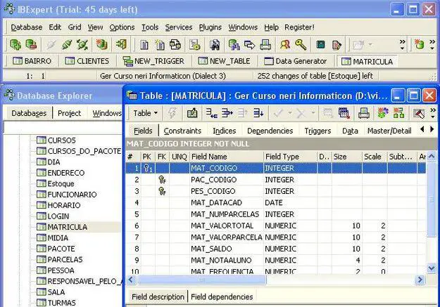The height and width of the screenshot is (307, 440).
Task: Switch to the CLIENTES window button
Action: [87, 61]
